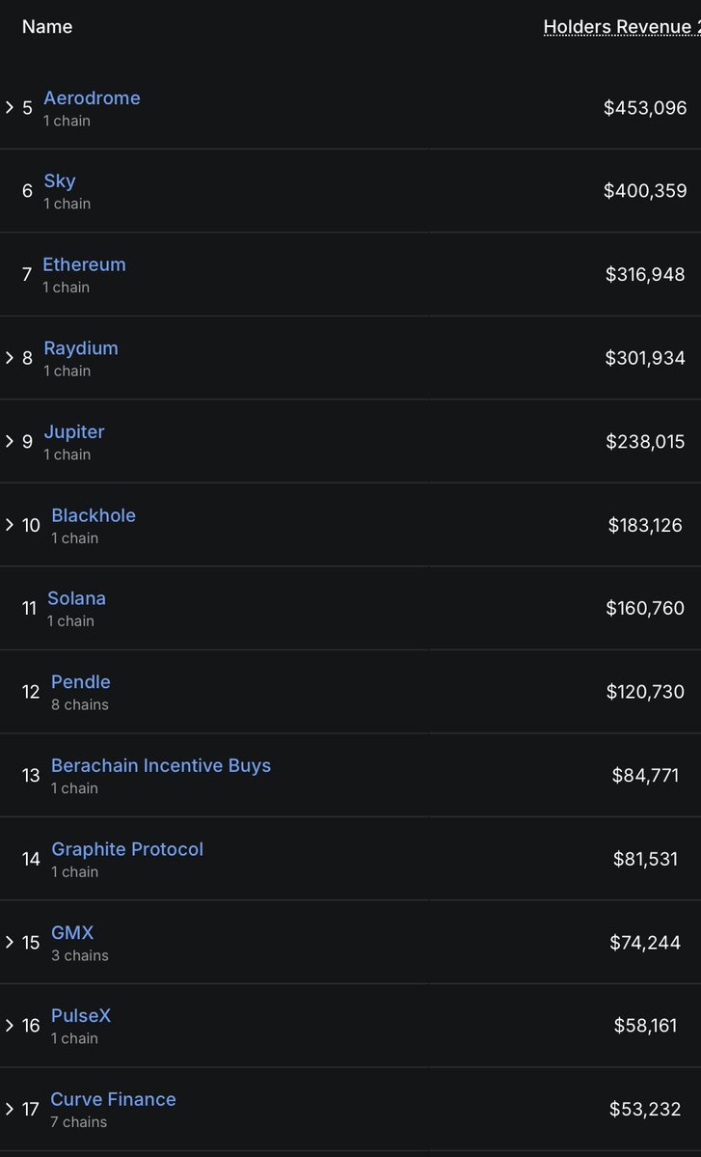This screenshot has height=1157, width=701.
Task: Expand the GMX row chevron
Action: coord(10,942)
